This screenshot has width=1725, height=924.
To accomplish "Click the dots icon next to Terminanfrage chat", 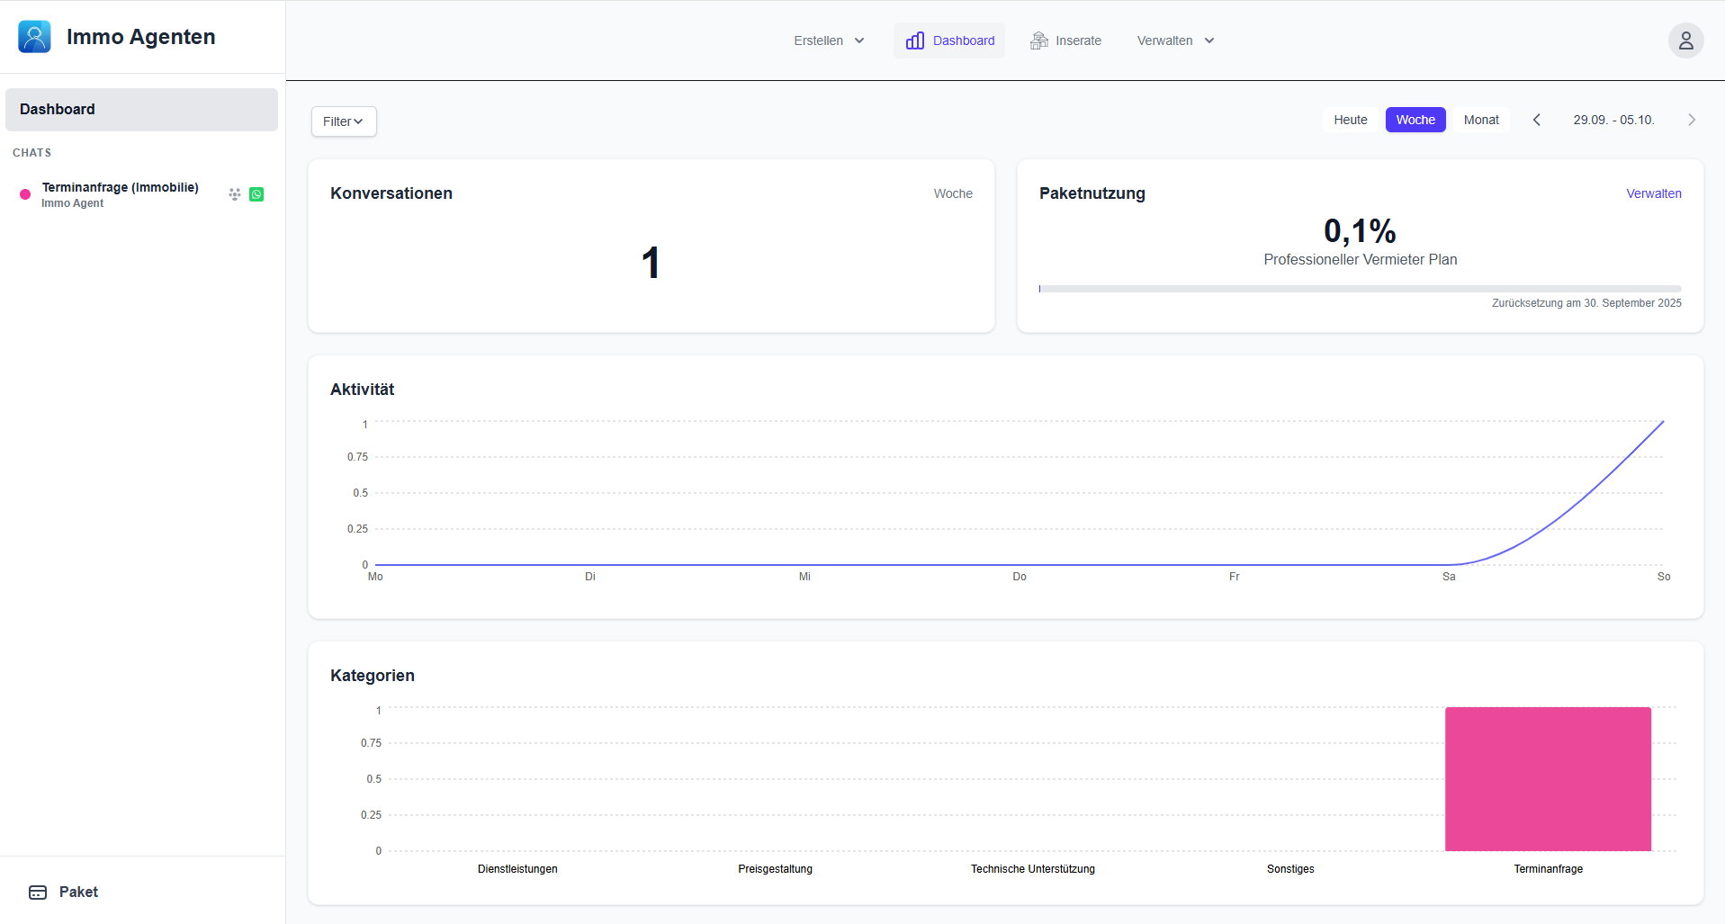I will pyautogui.click(x=235, y=194).
